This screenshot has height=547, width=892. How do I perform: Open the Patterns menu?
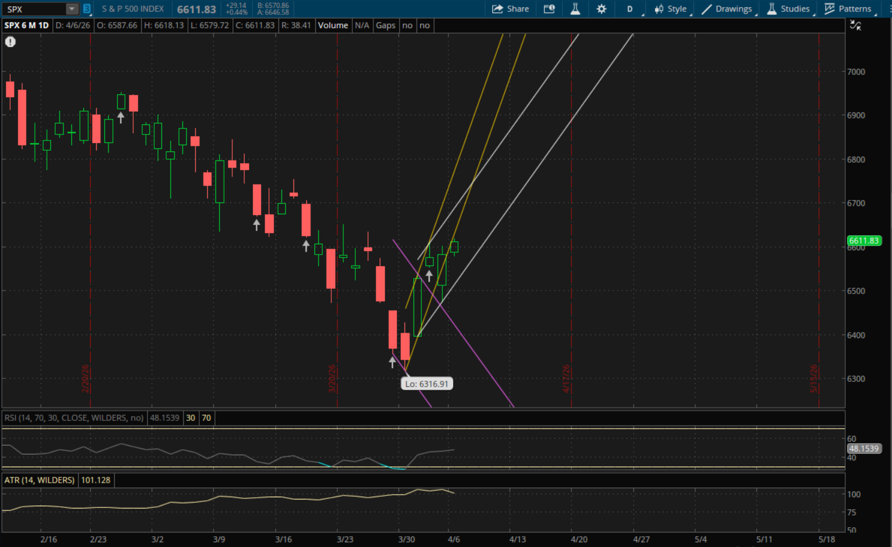(848, 9)
